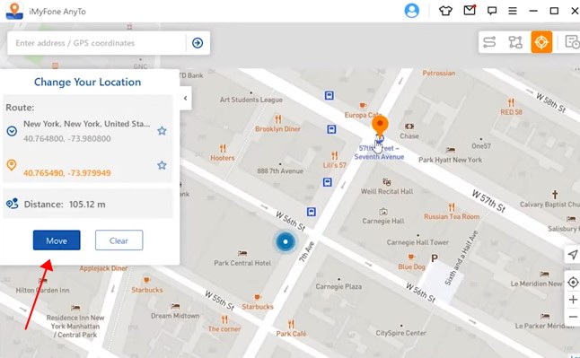This screenshot has height=358, width=580.
Task: Click the orange 40.765490, -73.979949 coordinates
Action: [x=67, y=172]
